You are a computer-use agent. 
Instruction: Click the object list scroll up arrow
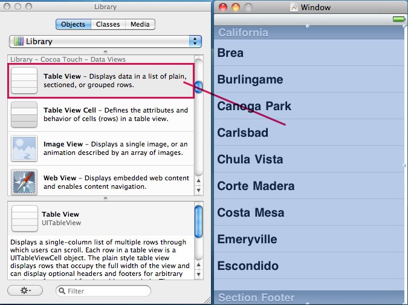pyautogui.click(x=198, y=180)
